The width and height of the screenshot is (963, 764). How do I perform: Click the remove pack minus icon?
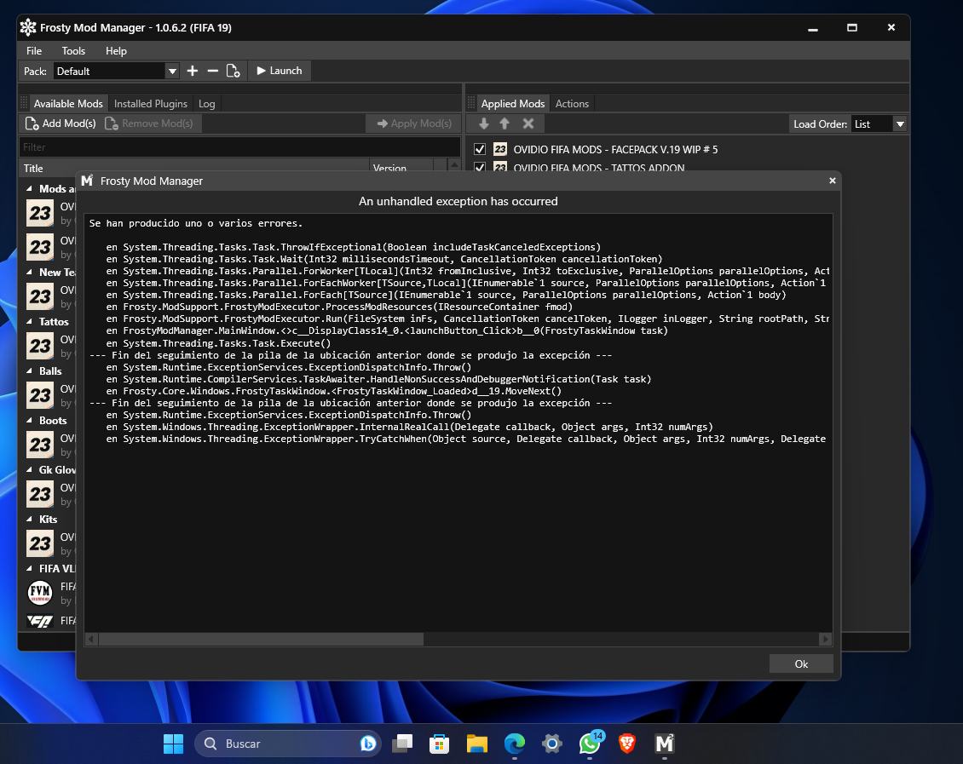coord(212,72)
